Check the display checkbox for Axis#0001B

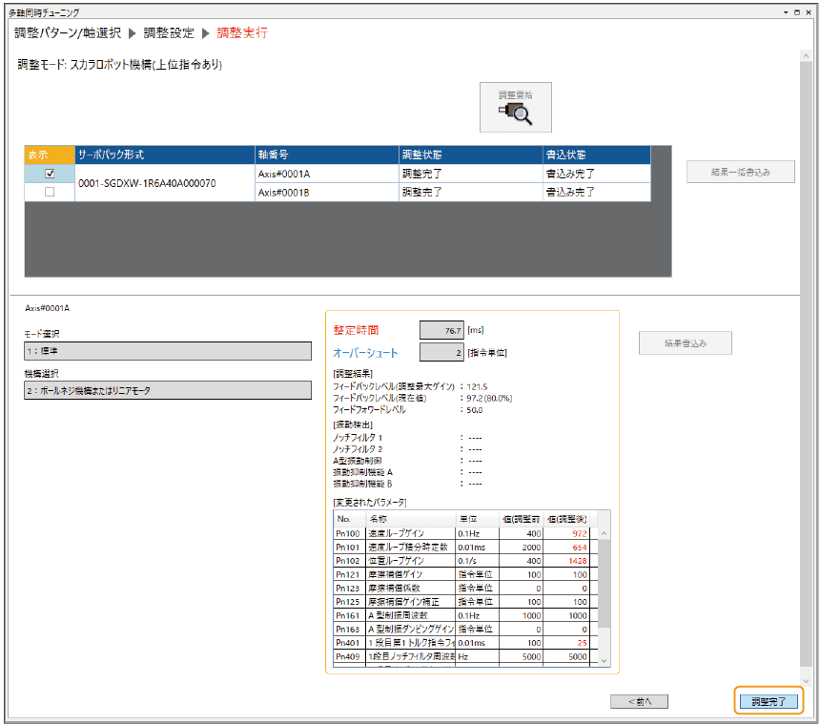(x=50, y=192)
